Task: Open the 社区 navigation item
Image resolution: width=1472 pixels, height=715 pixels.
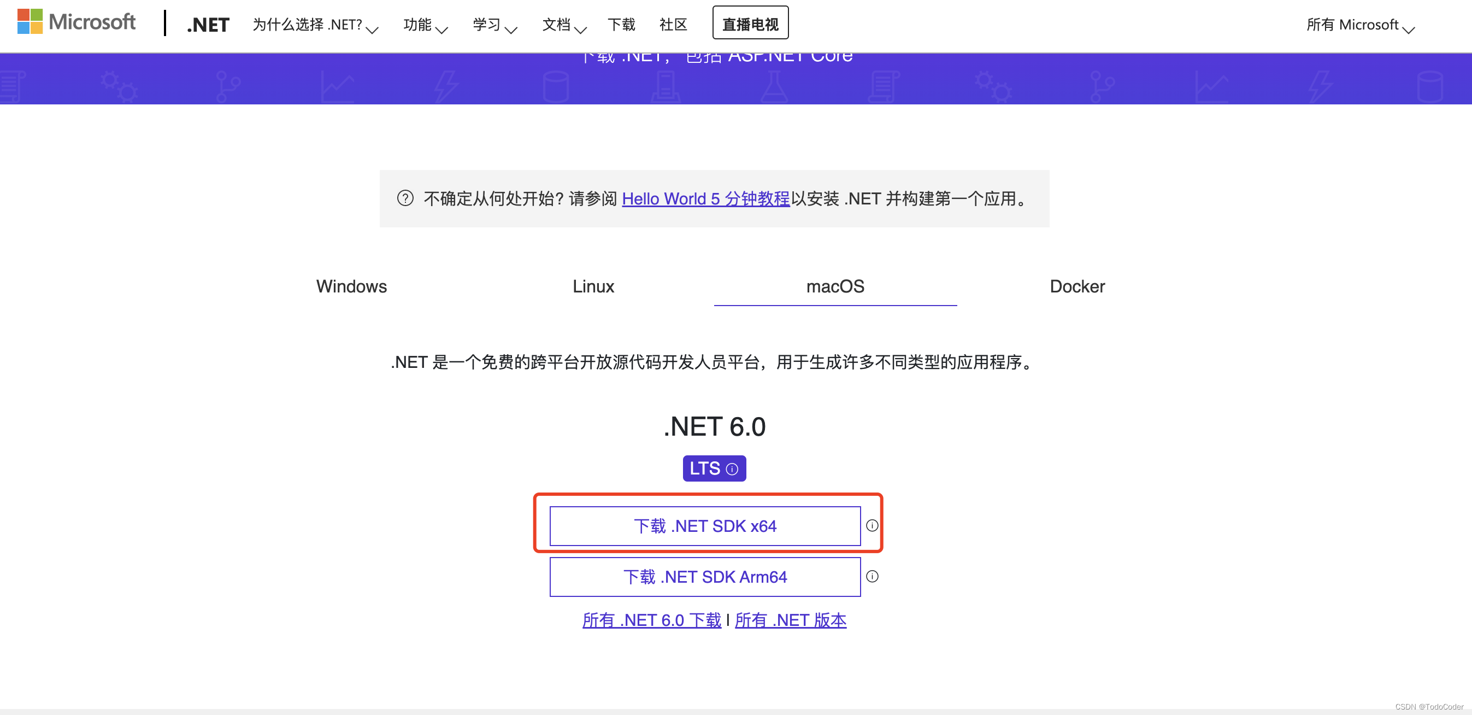Action: 673,25
